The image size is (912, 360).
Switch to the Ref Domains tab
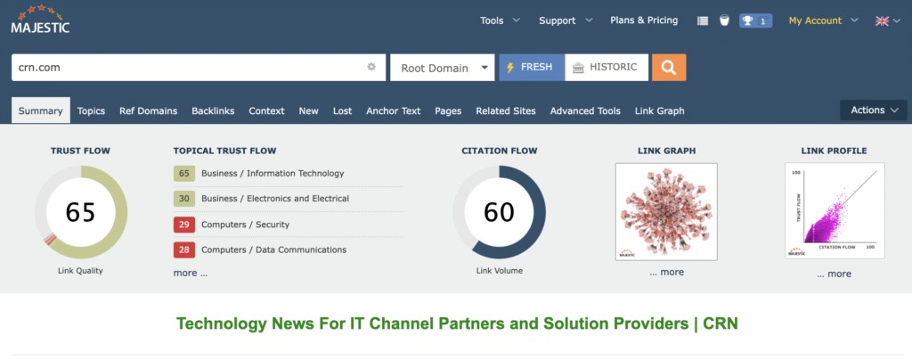[149, 110]
